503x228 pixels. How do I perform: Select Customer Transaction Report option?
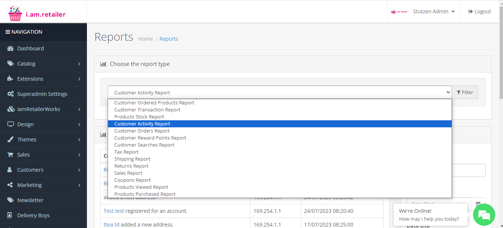pyautogui.click(x=280, y=110)
